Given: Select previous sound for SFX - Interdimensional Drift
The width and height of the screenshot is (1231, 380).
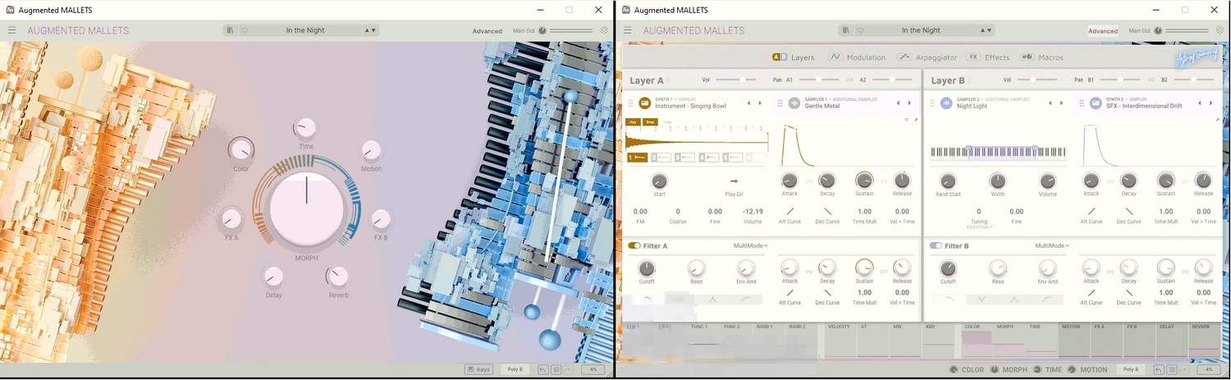Looking at the screenshot, I should tap(1200, 103).
